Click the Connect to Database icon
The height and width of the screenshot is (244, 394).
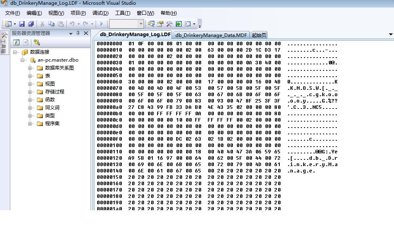pyautogui.click(x=37, y=43)
